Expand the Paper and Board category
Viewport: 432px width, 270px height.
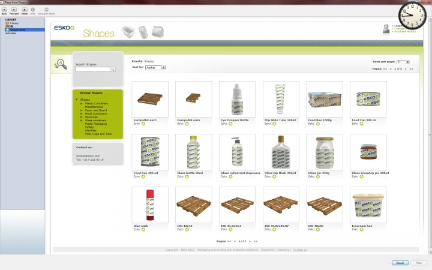(82, 110)
